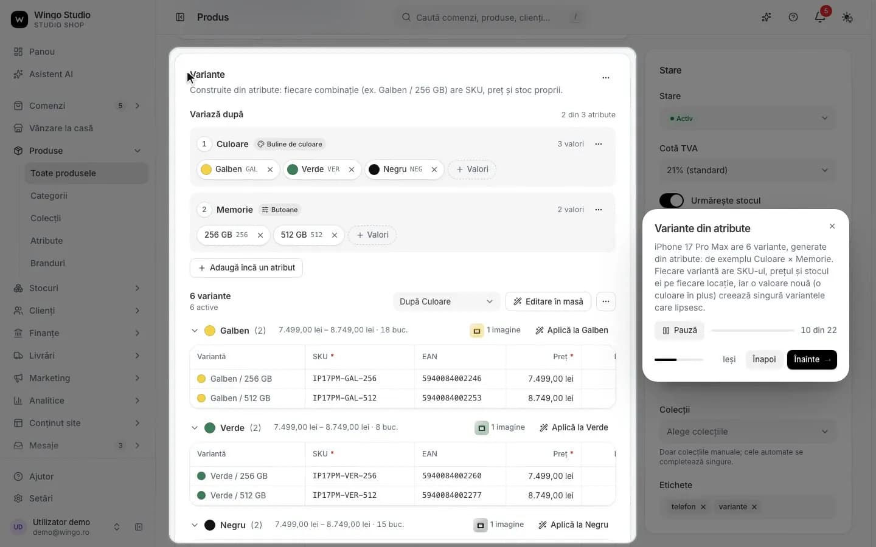876x547 pixels.
Task: Open Memorie attribute more options
Action: pyautogui.click(x=599, y=210)
